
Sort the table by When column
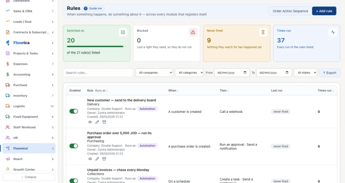tap(173, 91)
